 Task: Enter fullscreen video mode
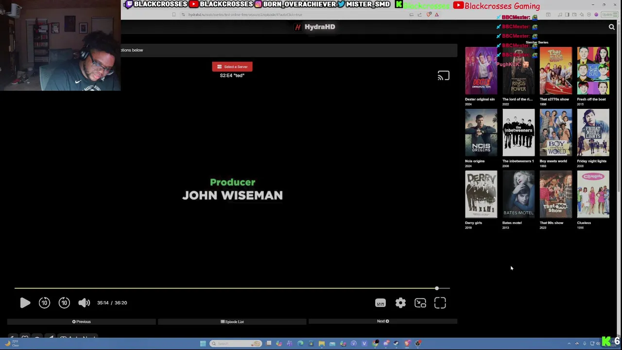click(440, 303)
